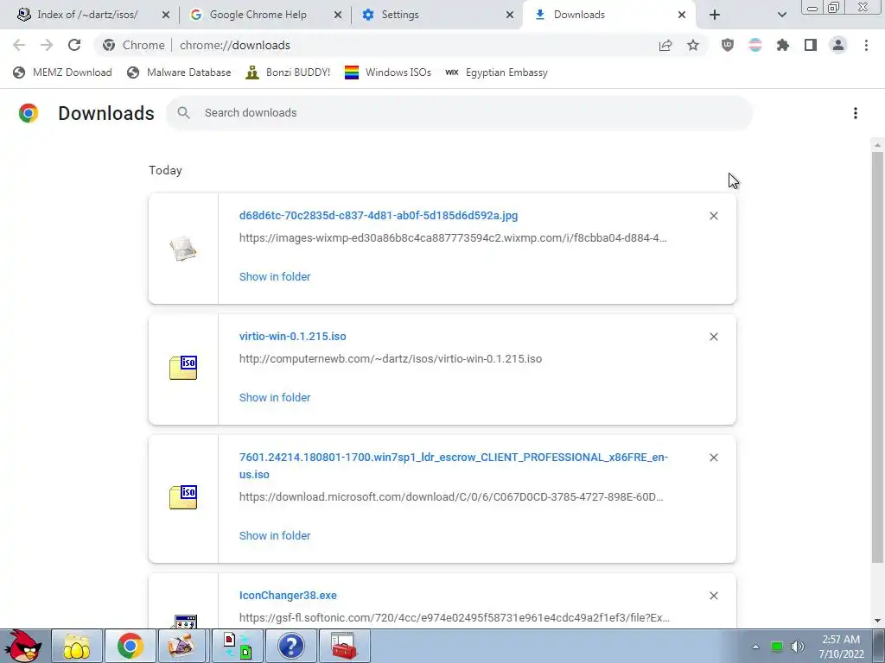Screen dimensions: 885x663
Task: Open Chrome's three-dot main menu
Action: click(x=866, y=45)
